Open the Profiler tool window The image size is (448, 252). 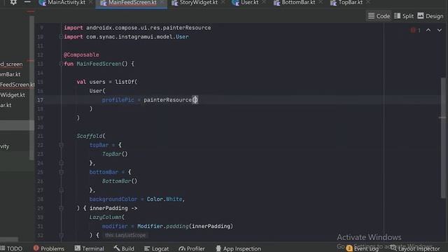click(x=192, y=248)
